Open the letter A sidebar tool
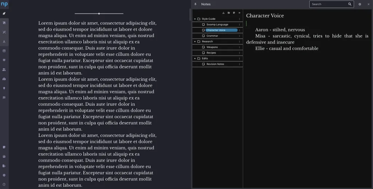373x189 pixels. 4,42
